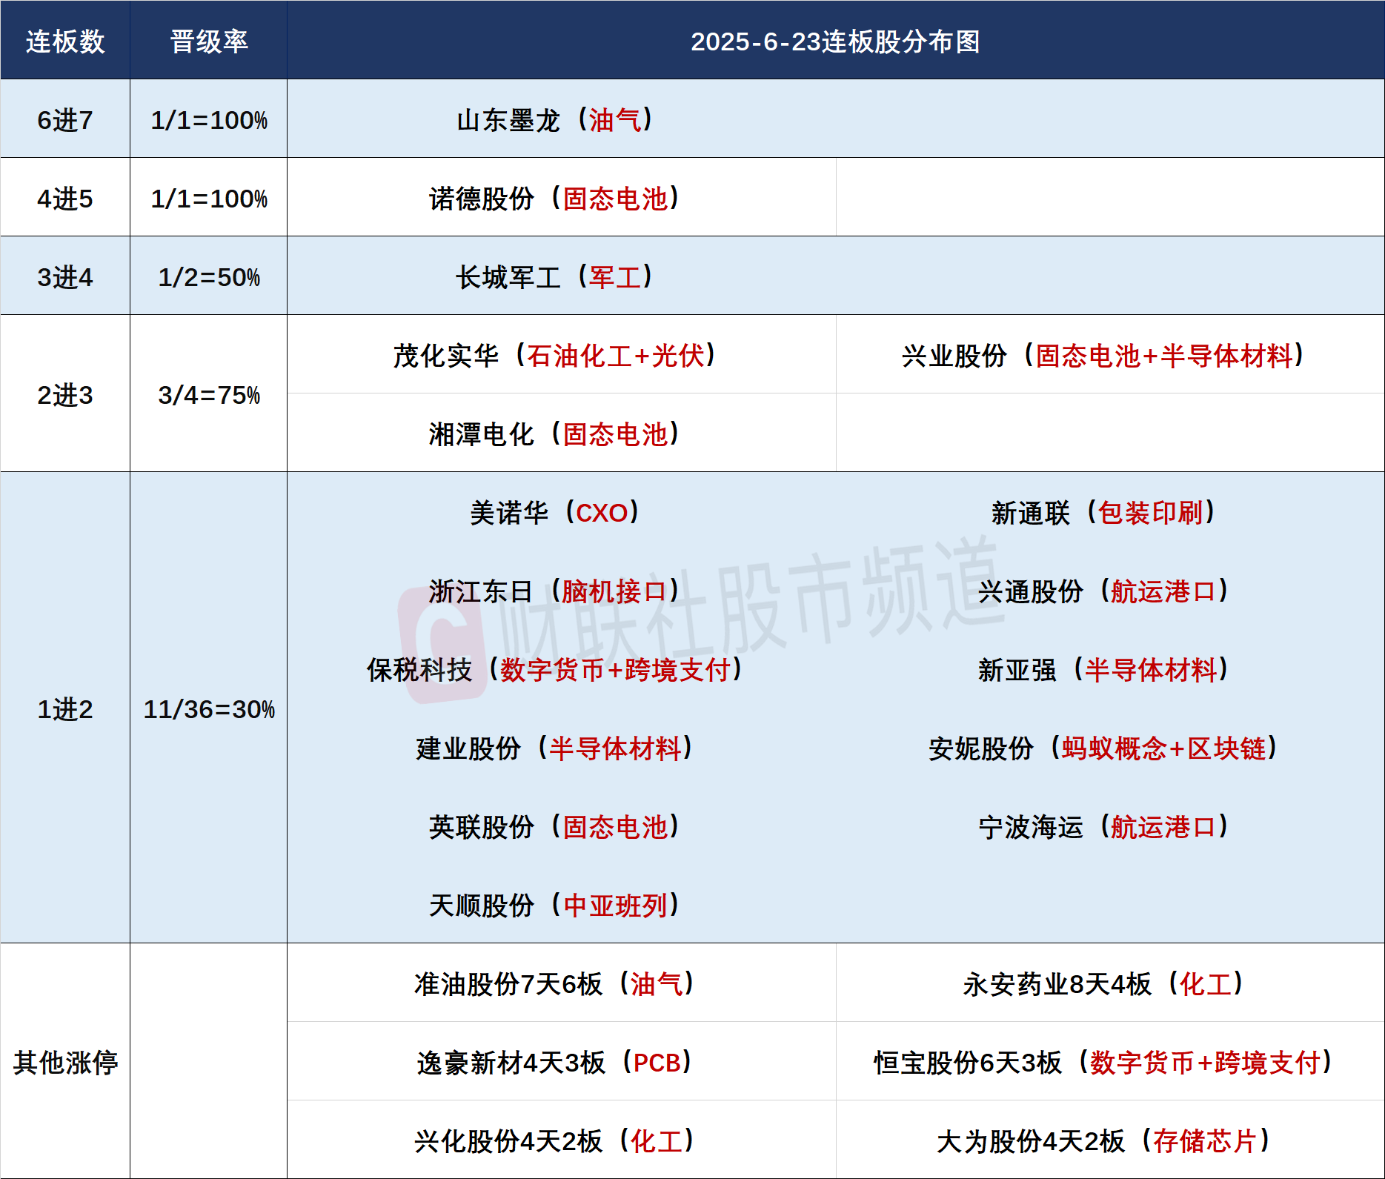The width and height of the screenshot is (1385, 1179).
Task: Click the 其他涨停 row label
Action: click(x=65, y=1061)
